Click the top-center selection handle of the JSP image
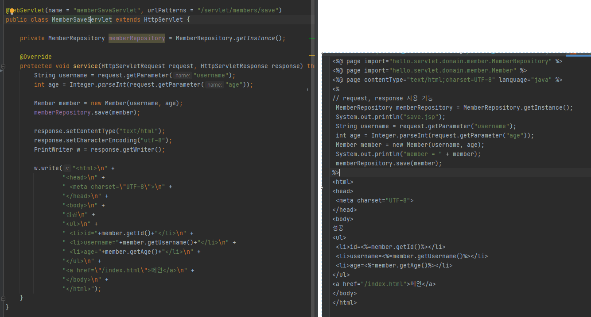The image size is (591, 317). pyautogui.click(x=461, y=53)
